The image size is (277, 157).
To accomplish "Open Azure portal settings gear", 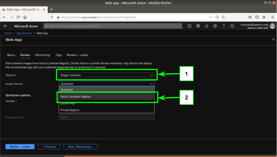I will (215, 26).
